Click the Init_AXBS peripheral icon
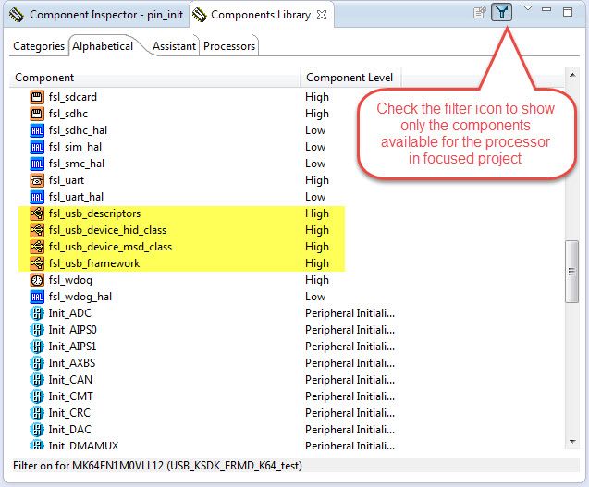The width and height of the screenshot is (589, 487). [x=37, y=363]
